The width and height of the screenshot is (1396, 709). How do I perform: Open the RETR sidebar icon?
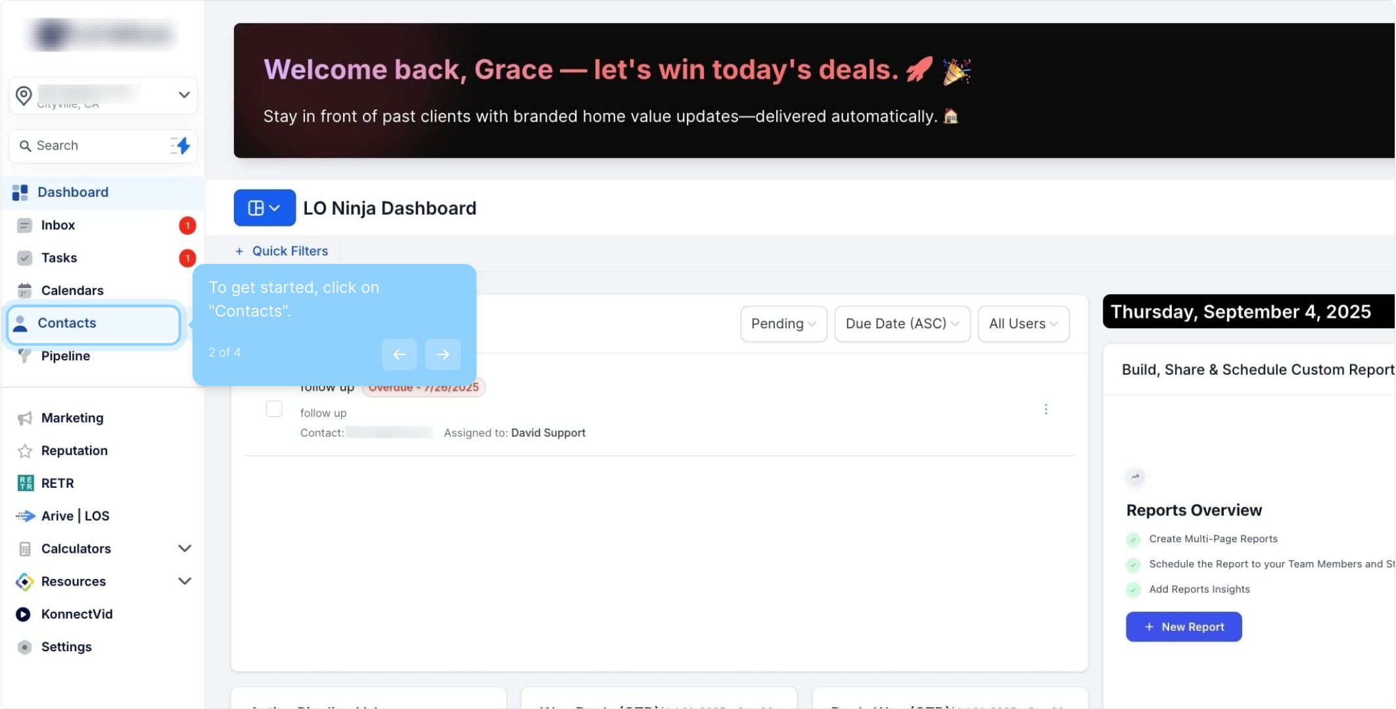coord(25,483)
